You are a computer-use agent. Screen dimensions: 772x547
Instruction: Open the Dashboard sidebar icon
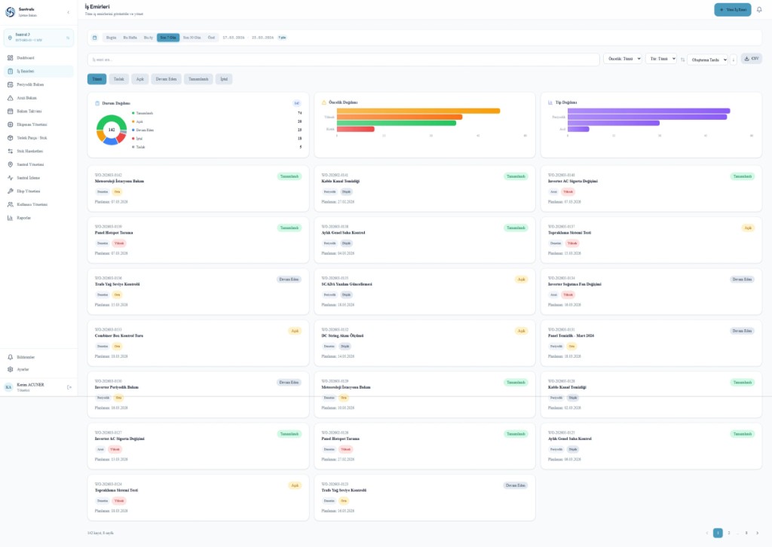click(11, 58)
